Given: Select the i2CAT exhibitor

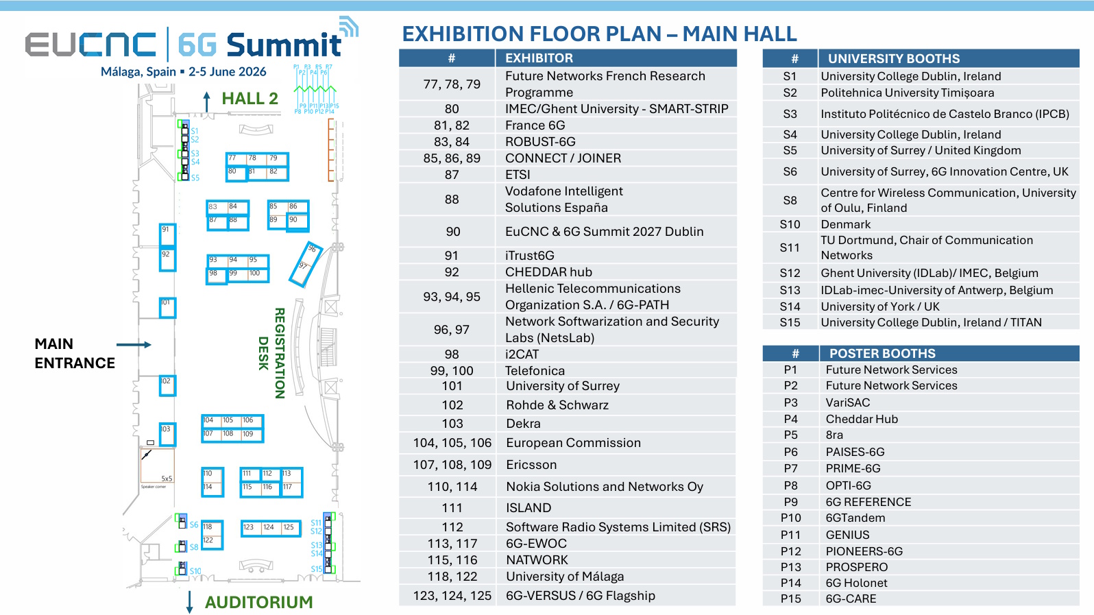Looking at the screenshot, I should pos(522,354).
